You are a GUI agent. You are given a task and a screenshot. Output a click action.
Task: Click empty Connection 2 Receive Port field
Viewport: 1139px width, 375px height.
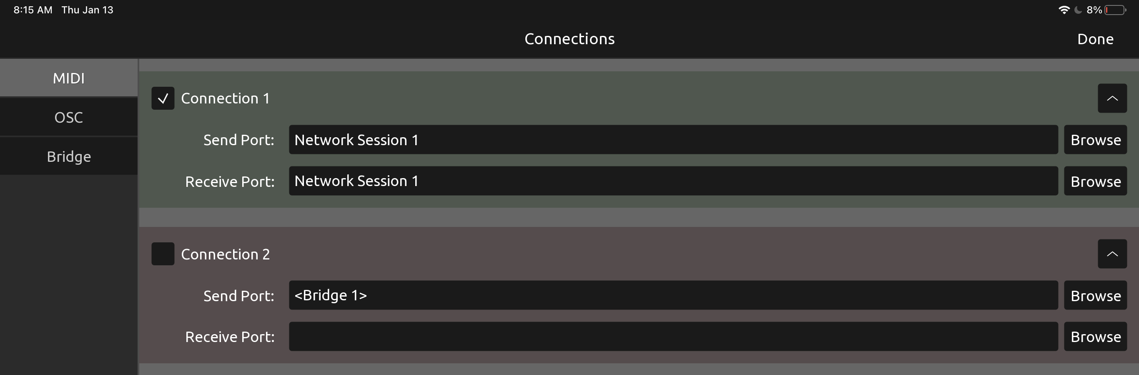pos(673,337)
